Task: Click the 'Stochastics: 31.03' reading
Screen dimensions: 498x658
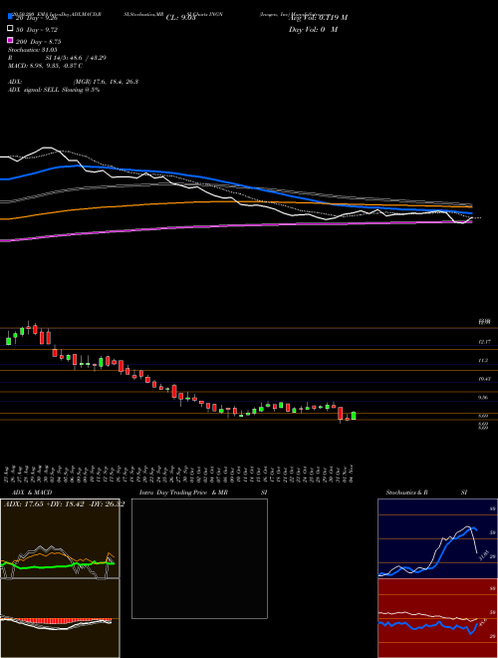Action: pos(33,50)
